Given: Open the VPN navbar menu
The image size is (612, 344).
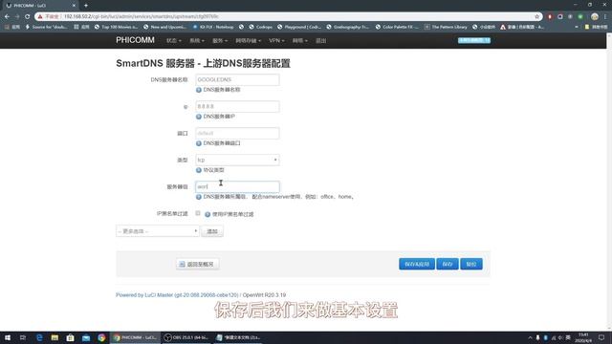Looking at the screenshot, I should click(x=276, y=40).
